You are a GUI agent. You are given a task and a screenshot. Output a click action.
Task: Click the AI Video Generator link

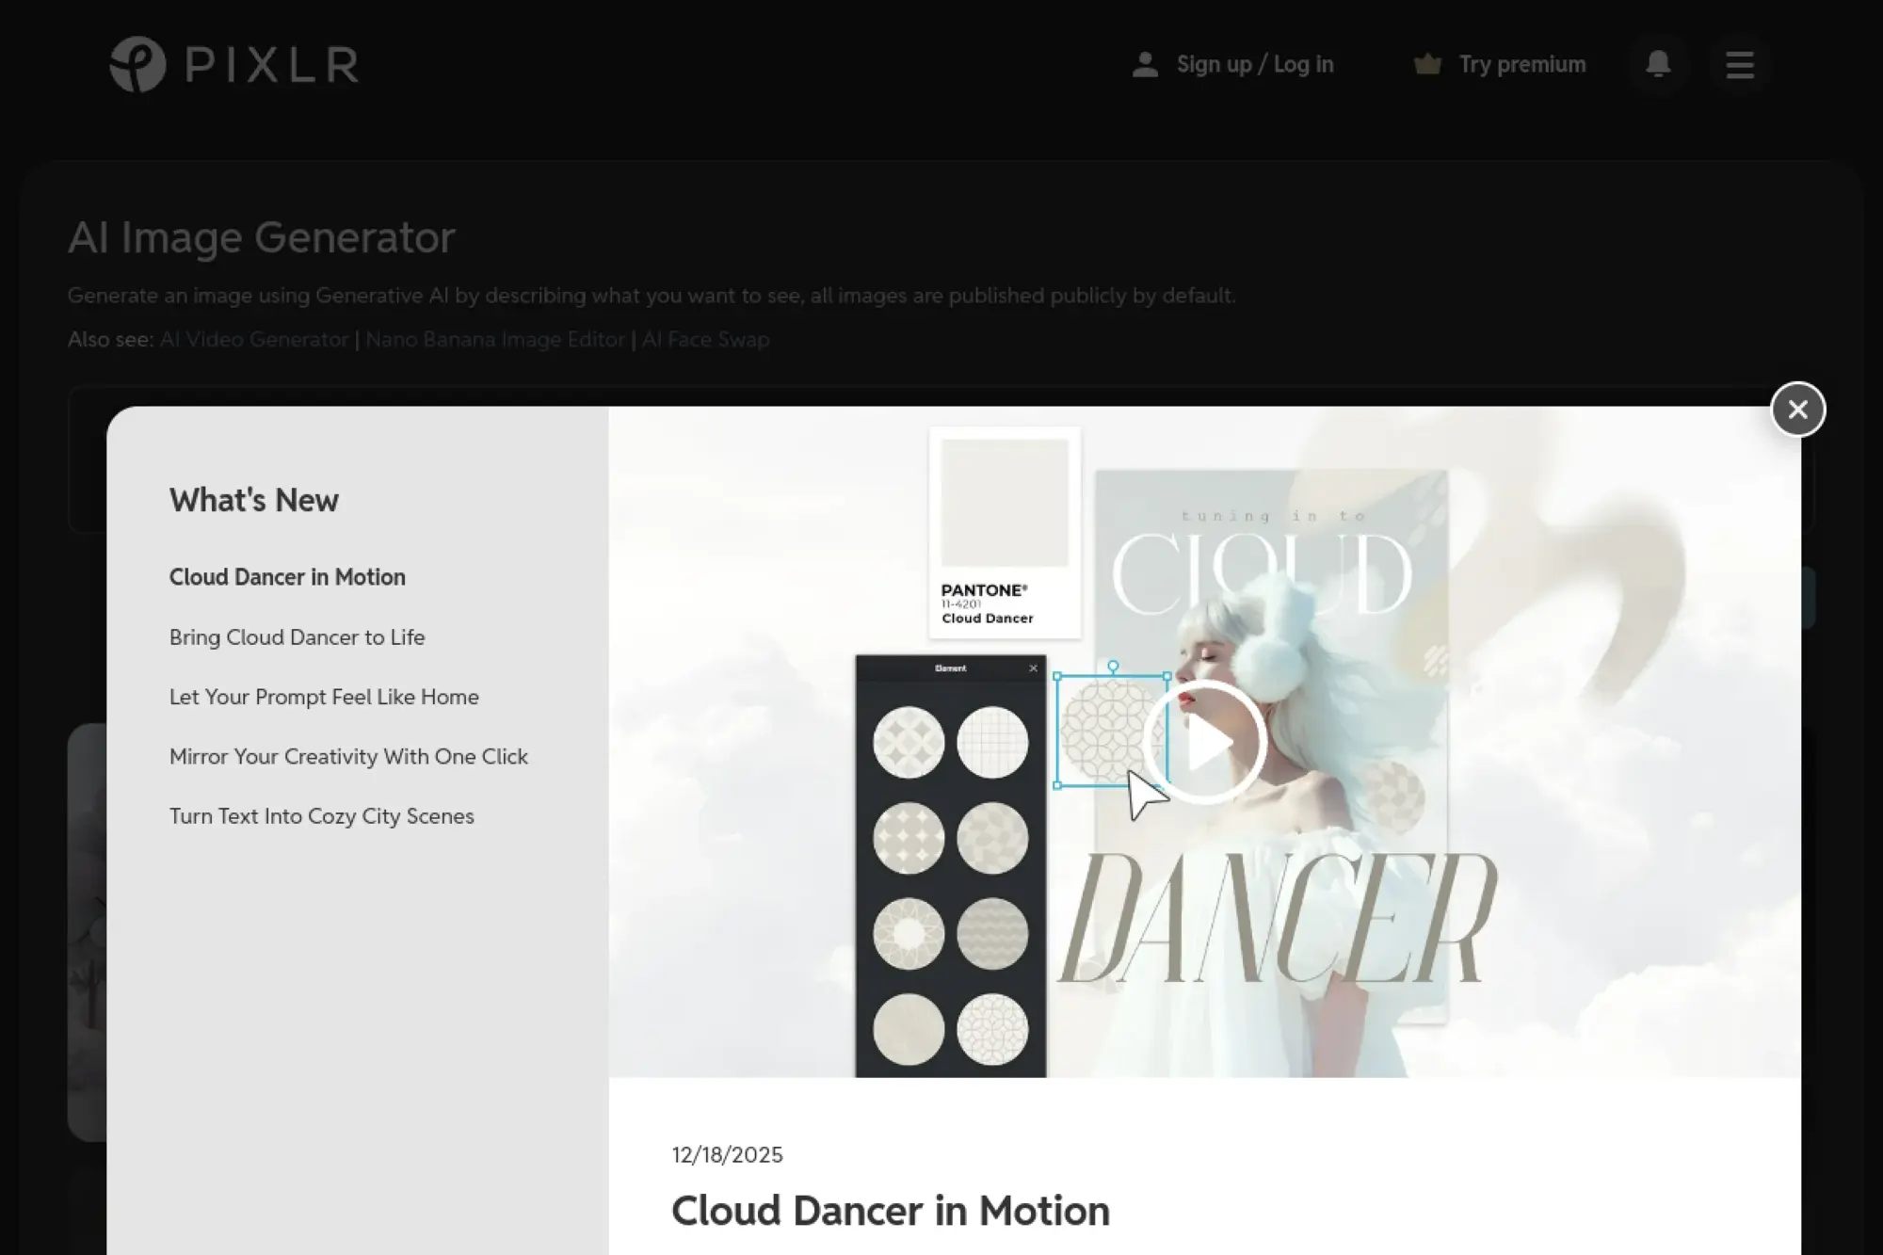click(254, 340)
